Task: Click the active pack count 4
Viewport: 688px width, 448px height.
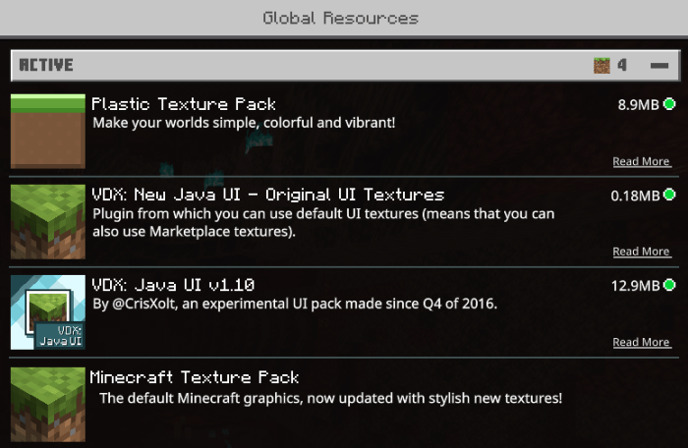Action: (x=622, y=66)
